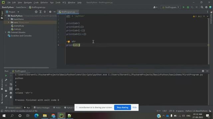Click the stack trace up arrow in Run panel
This screenshot has width=213, height=119.
(x=11, y=76)
